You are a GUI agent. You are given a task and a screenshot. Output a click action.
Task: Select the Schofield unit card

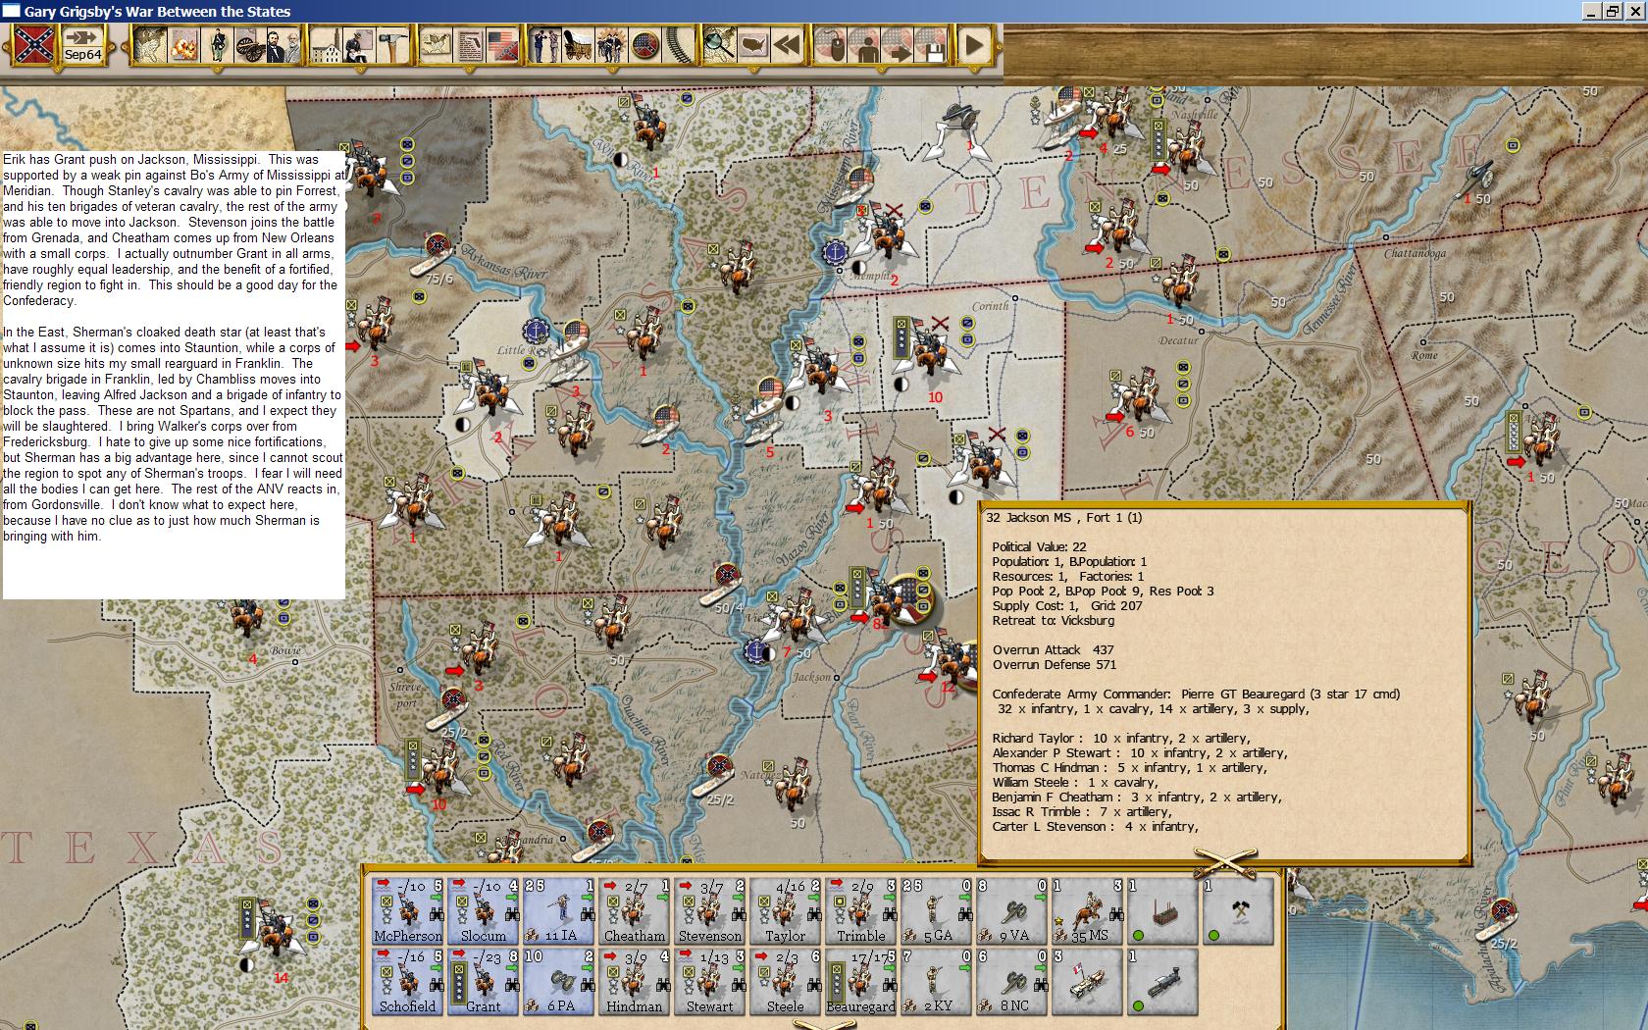tap(408, 981)
